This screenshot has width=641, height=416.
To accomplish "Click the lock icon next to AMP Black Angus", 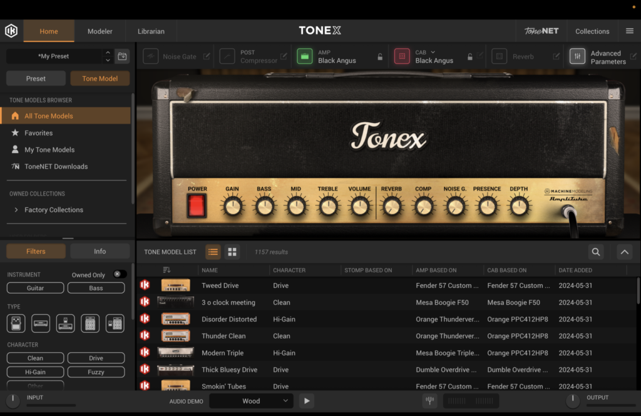I will [x=380, y=57].
